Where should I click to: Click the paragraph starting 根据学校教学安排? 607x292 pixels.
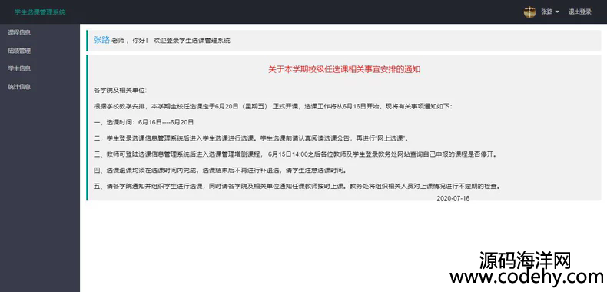[273, 107]
